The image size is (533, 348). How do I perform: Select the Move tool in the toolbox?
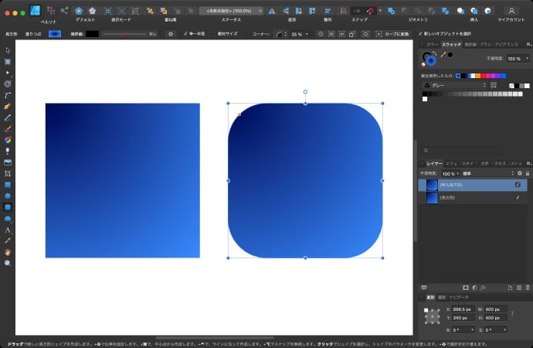pyautogui.click(x=8, y=50)
